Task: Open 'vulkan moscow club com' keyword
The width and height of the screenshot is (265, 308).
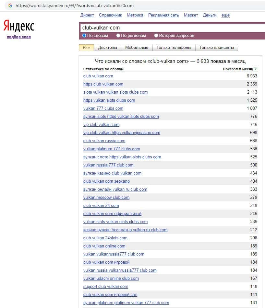Action: pos(106,198)
